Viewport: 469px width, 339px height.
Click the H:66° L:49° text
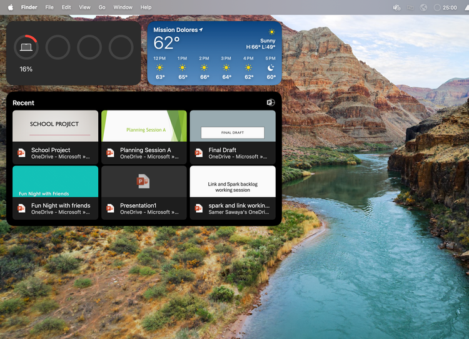[x=261, y=47]
